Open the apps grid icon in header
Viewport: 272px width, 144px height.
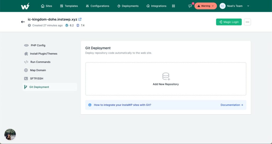173,6
